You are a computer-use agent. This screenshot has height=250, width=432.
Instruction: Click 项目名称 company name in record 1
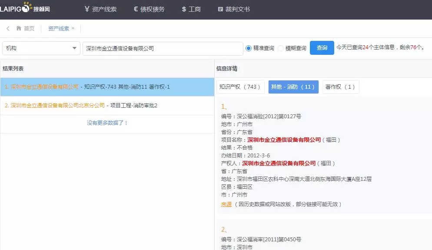coord(284,140)
